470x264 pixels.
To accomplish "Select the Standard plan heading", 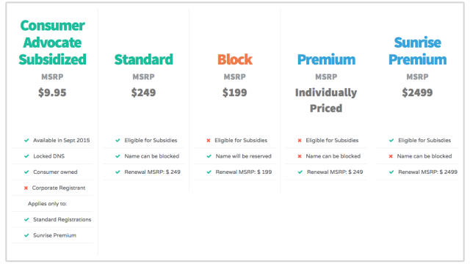I will tap(144, 59).
